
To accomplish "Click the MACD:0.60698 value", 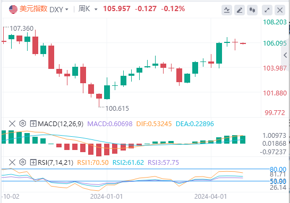I will pos(110,124).
